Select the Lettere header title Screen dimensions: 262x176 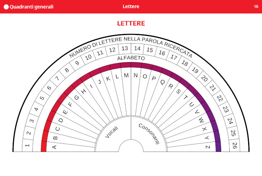click(131, 7)
